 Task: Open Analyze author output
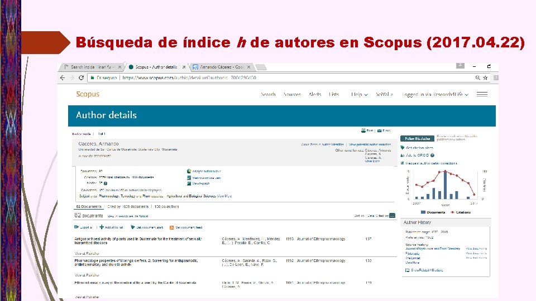pos(206,171)
